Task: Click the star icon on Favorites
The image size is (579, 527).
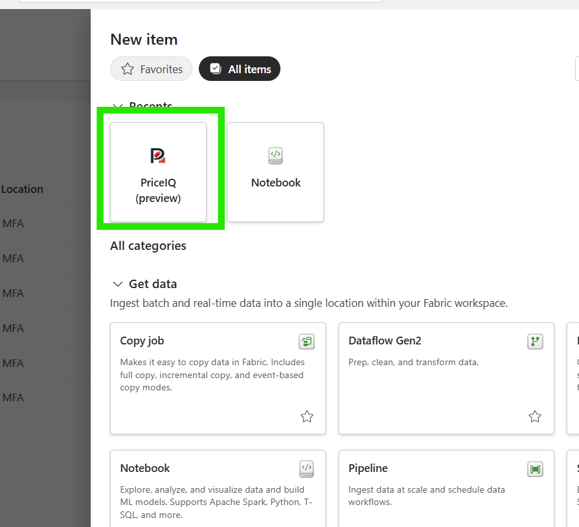Action: point(128,69)
